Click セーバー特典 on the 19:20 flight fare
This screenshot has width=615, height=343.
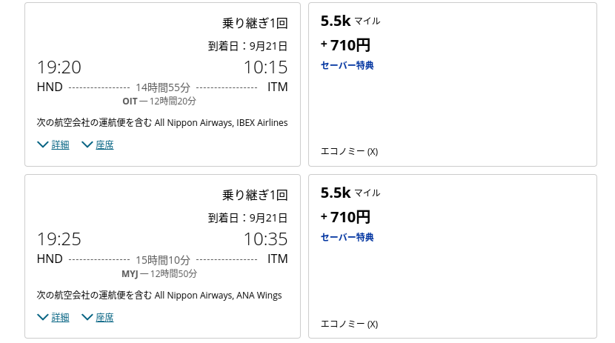point(347,65)
